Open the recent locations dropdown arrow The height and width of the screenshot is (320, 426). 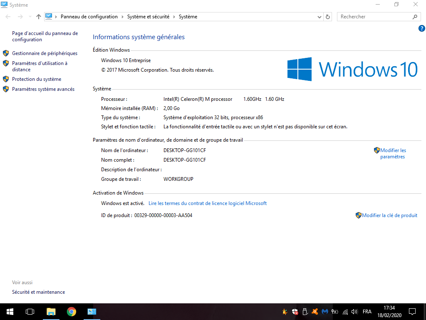(30, 17)
